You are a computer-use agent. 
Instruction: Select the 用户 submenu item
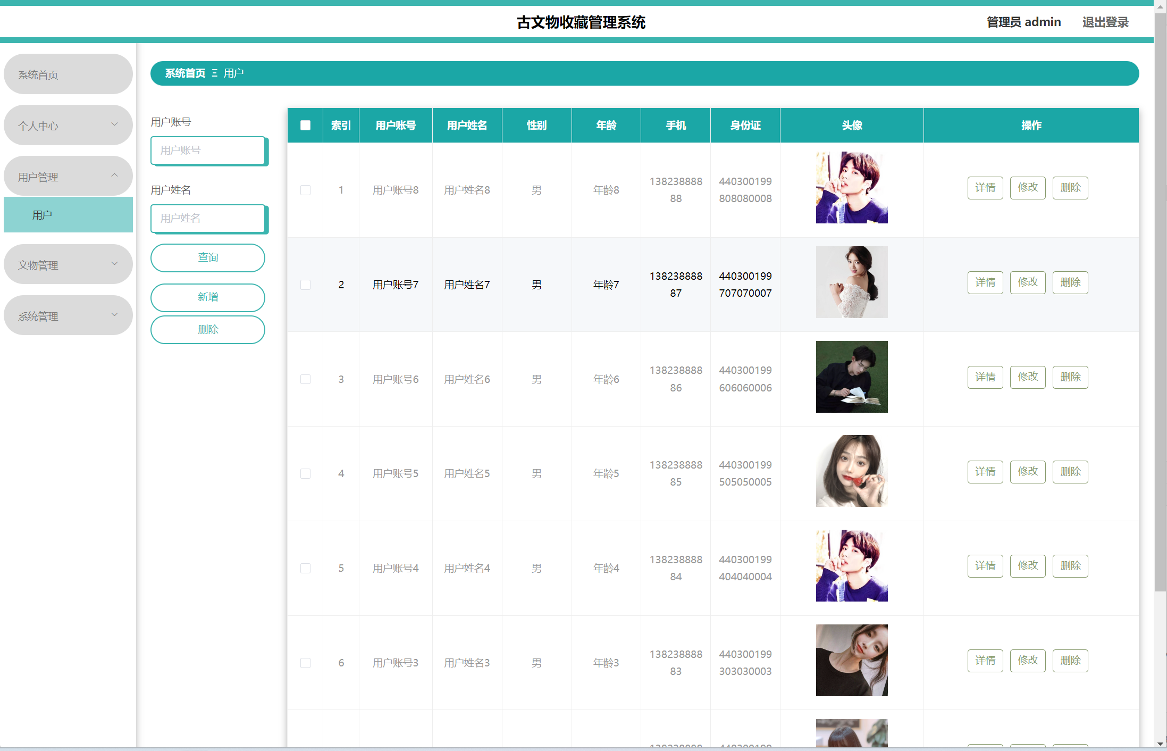click(68, 215)
